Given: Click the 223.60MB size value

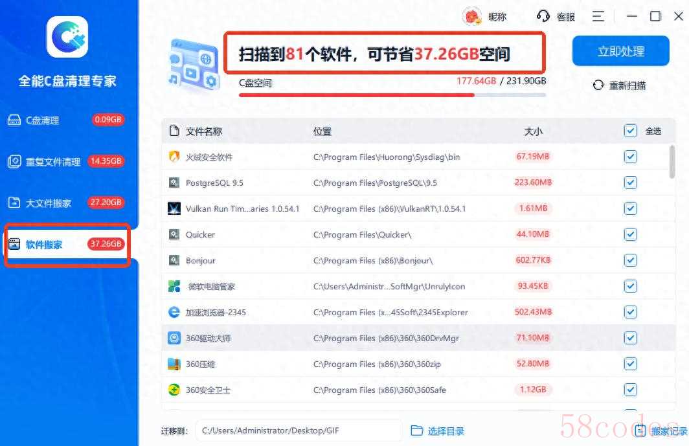Looking at the screenshot, I should (533, 183).
